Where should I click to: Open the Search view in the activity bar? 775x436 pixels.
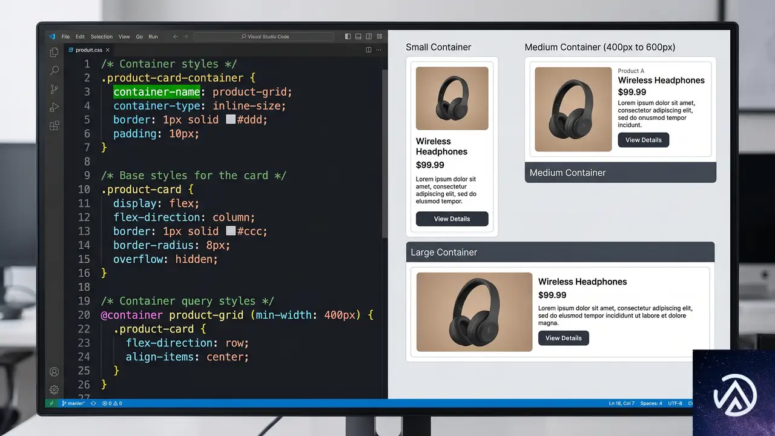(54, 71)
